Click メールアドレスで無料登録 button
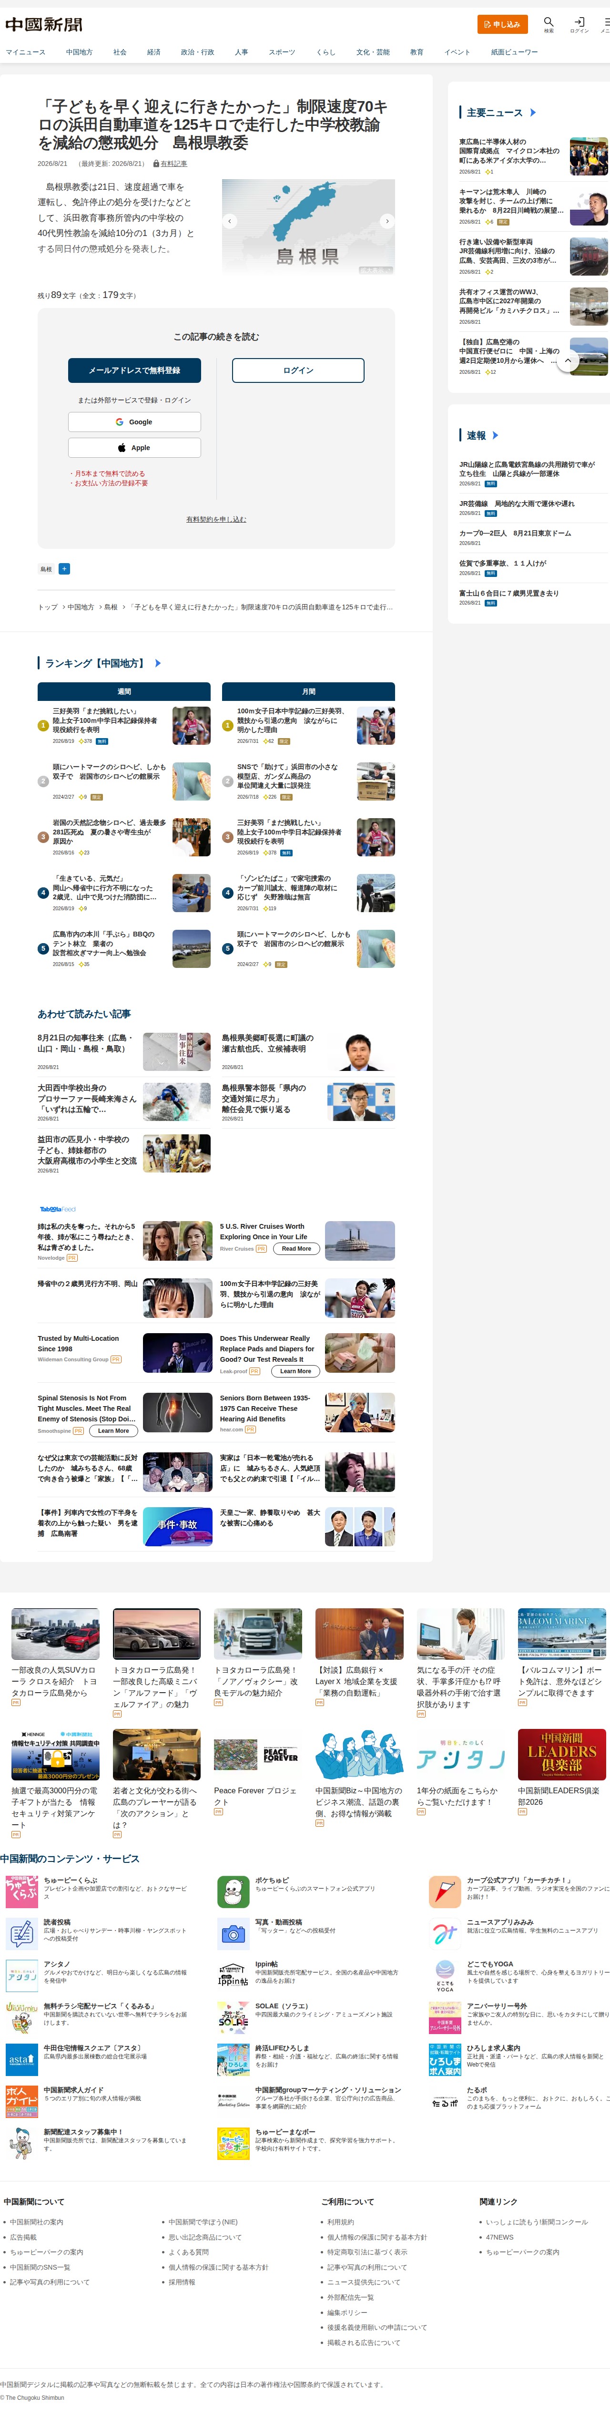Viewport: 610px width, 2416px height. point(134,370)
